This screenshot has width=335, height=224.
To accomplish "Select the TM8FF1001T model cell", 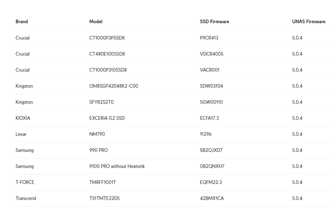I will [x=103, y=182].
